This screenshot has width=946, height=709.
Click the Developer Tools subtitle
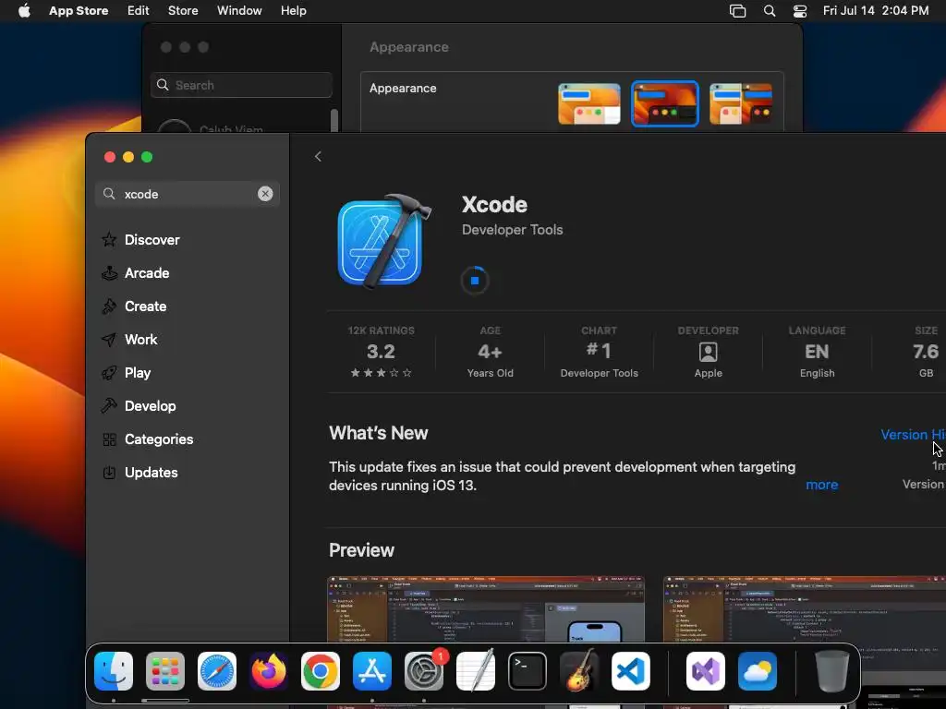point(512,230)
